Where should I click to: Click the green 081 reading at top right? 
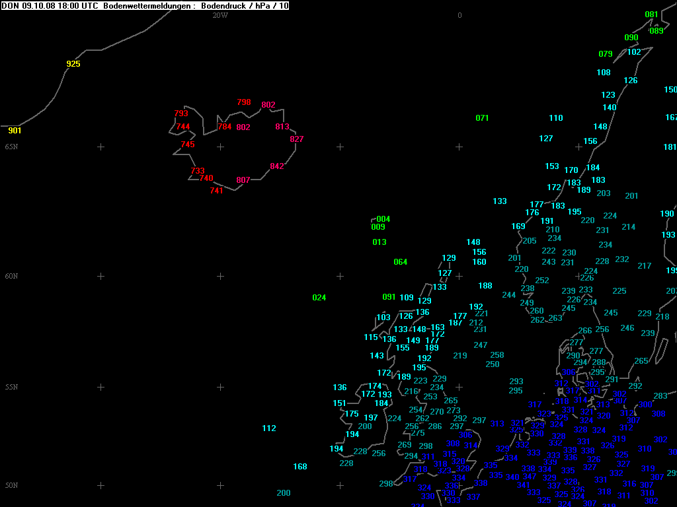(651, 15)
